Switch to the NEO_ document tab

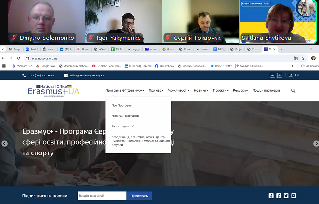219,49
